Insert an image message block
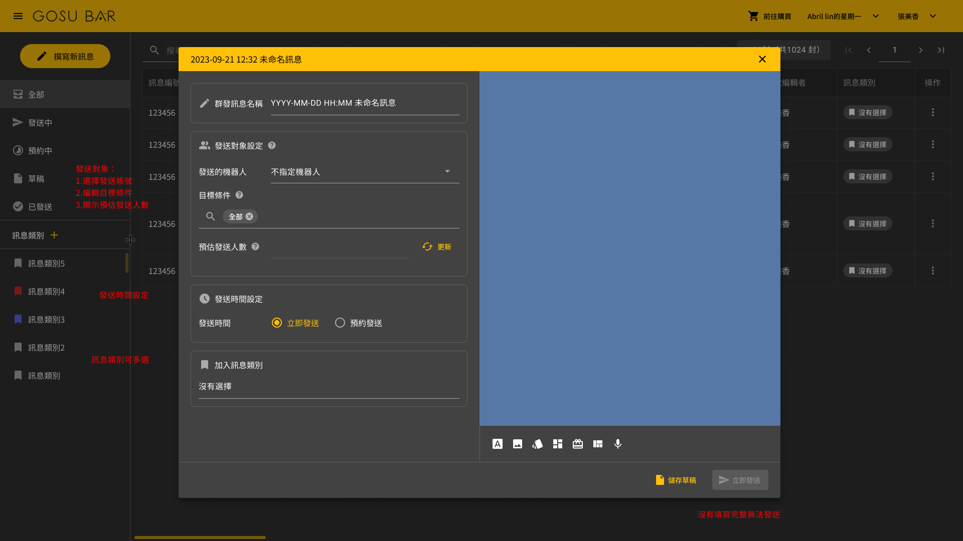The width and height of the screenshot is (963, 541). tap(518, 444)
